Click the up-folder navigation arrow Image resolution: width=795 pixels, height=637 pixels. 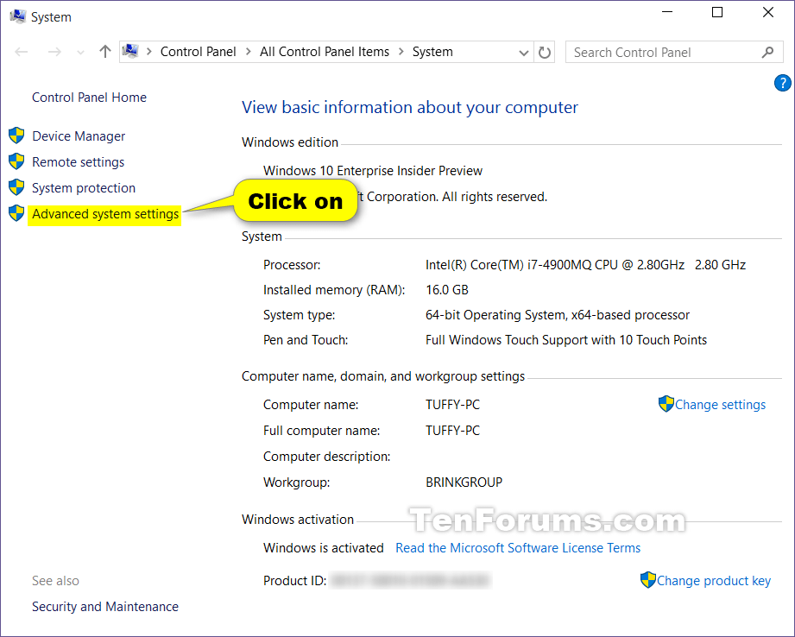104,51
